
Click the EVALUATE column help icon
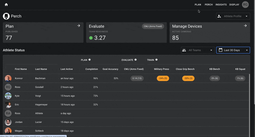pos(135,60)
